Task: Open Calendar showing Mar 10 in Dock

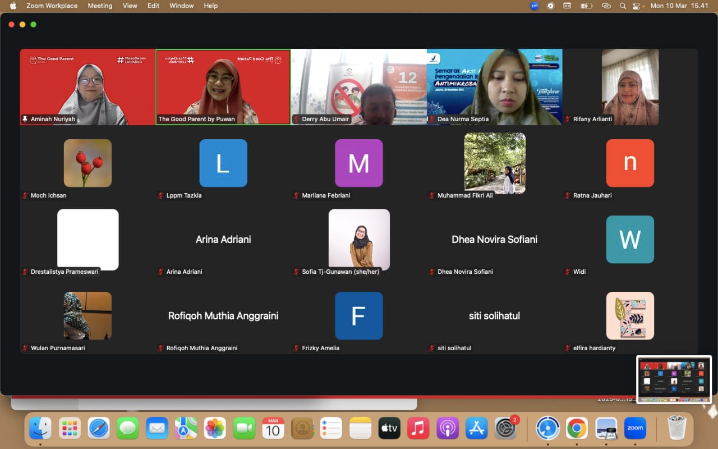Action: pyautogui.click(x=273, y=428)
